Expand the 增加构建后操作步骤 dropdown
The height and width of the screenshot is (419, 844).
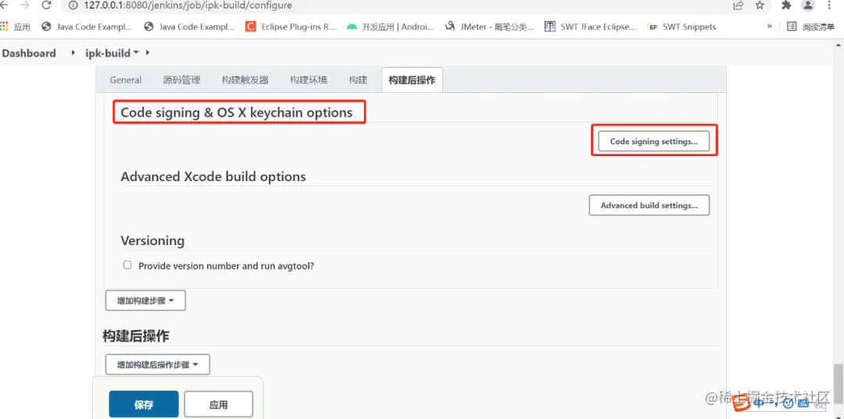pos(158,364)
